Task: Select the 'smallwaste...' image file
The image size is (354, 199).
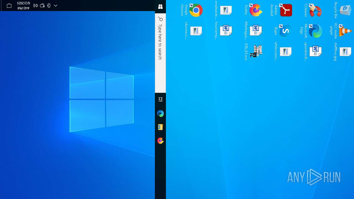Action: tap(223, 10)
